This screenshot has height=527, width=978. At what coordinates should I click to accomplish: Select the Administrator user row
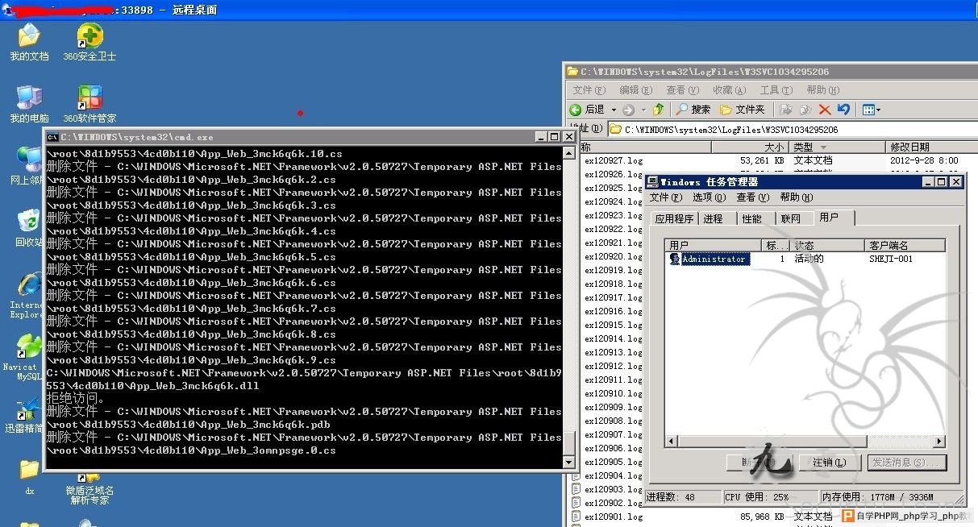pyautogui.click(x=805, y=259)
